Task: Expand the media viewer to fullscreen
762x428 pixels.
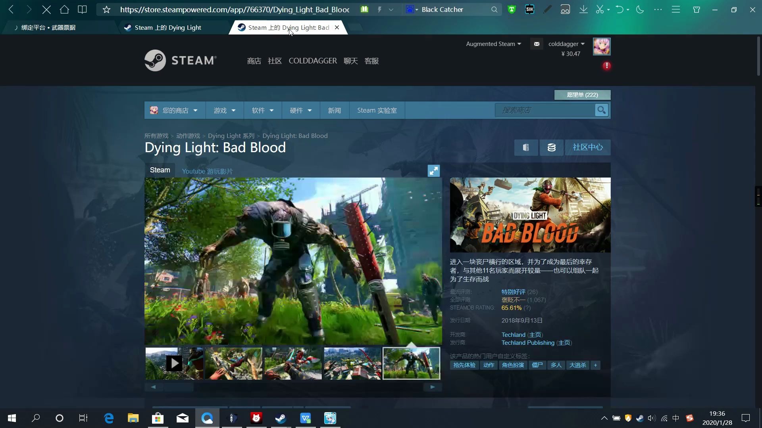Action: point(433,171)
